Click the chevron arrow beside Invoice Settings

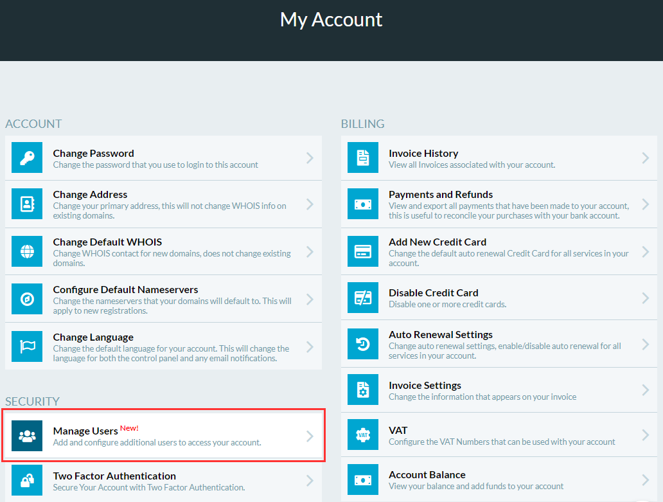645,390
